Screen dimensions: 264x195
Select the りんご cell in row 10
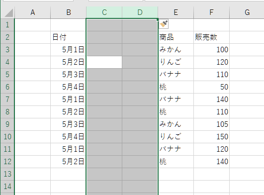pyautogui.click(x=176, y=137)
